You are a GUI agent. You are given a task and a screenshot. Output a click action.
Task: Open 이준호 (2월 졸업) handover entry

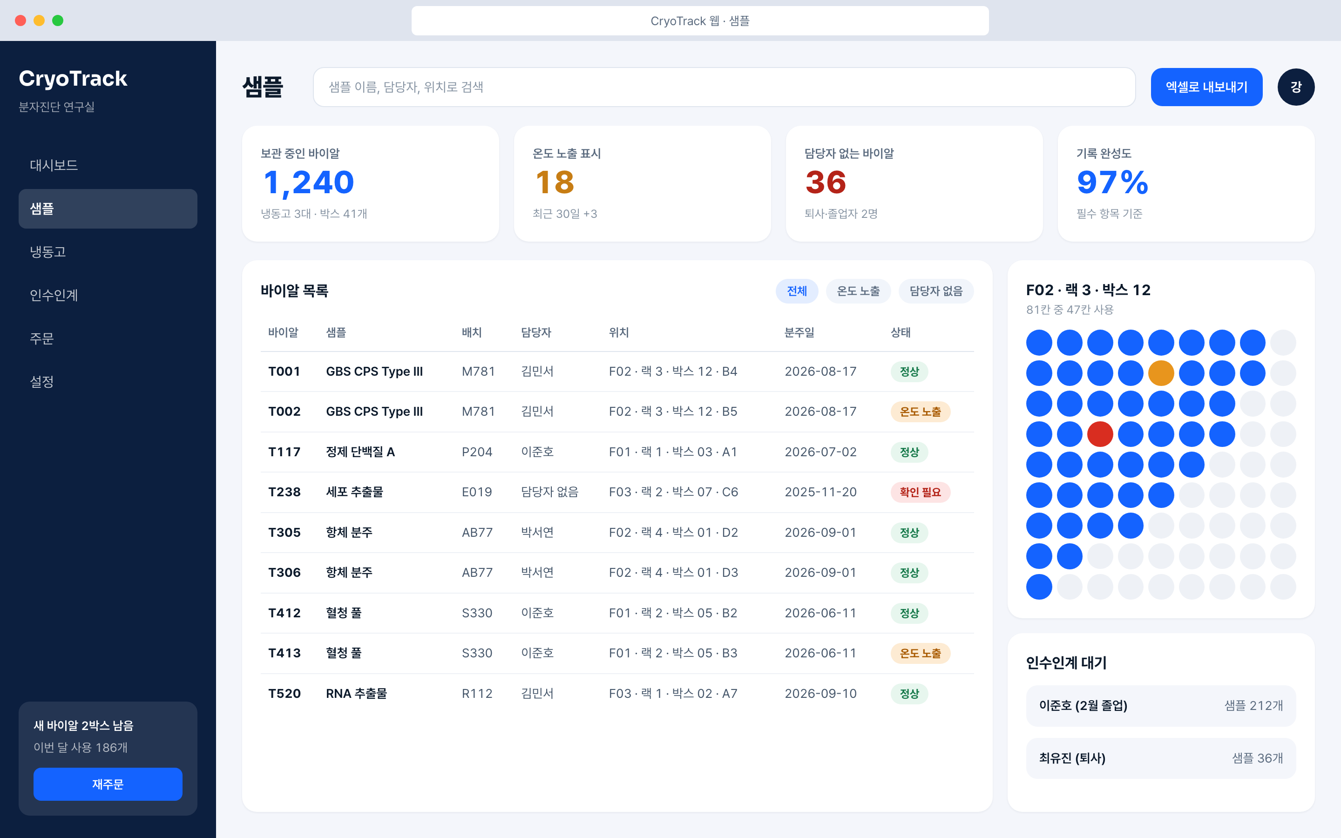pos(1161,705)
